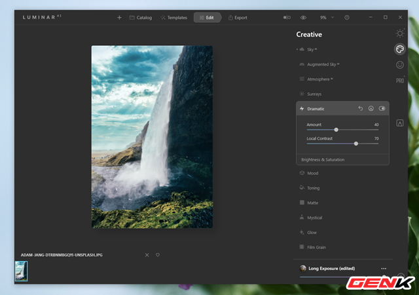The width and height of the screenshot is (419, 295).
Task: Click the Long Exposure template avatar
Action: pyautogui.click(x=303, y=268)
